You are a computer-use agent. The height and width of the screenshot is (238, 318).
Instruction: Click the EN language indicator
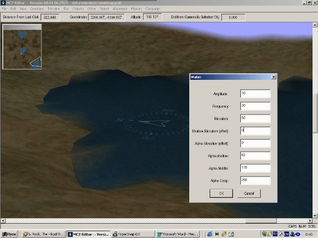tap(286, 234)
